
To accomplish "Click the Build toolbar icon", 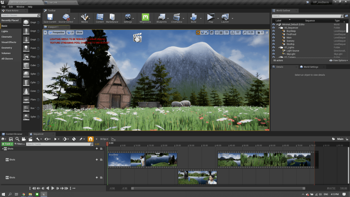I will click(x=194, y=17).
